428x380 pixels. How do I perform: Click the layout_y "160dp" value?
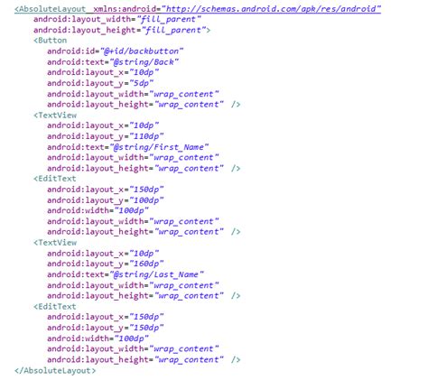(x=146, y=264)
